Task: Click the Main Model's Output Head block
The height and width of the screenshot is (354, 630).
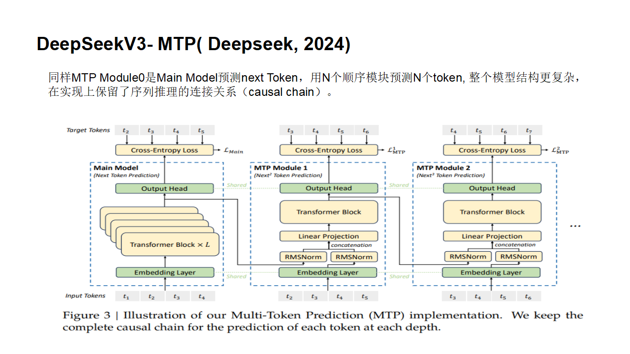Action: pos(164,188)
